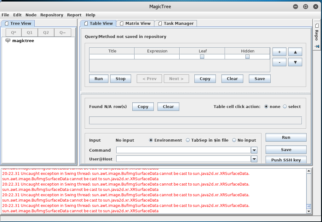Move query row down with arrow
Image resolution: width=322 pixels, height=222 pixels.
click(295, 62)
